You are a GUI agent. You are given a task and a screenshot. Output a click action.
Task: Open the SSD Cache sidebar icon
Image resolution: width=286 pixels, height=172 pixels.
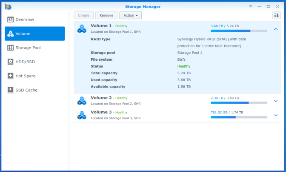(10, 90)
